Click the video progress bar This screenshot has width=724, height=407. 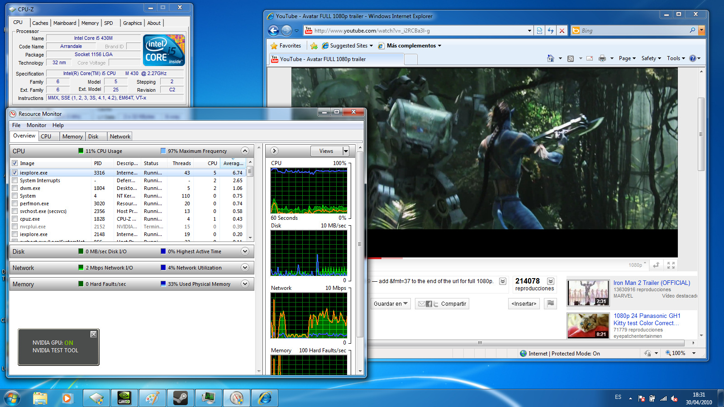[520, 258]
